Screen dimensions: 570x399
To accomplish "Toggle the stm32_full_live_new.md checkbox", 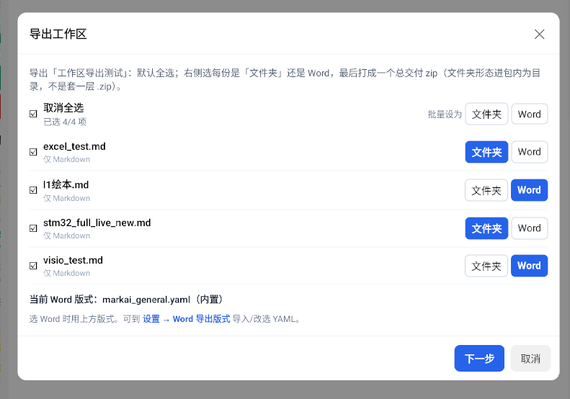I will coord(33,228).
